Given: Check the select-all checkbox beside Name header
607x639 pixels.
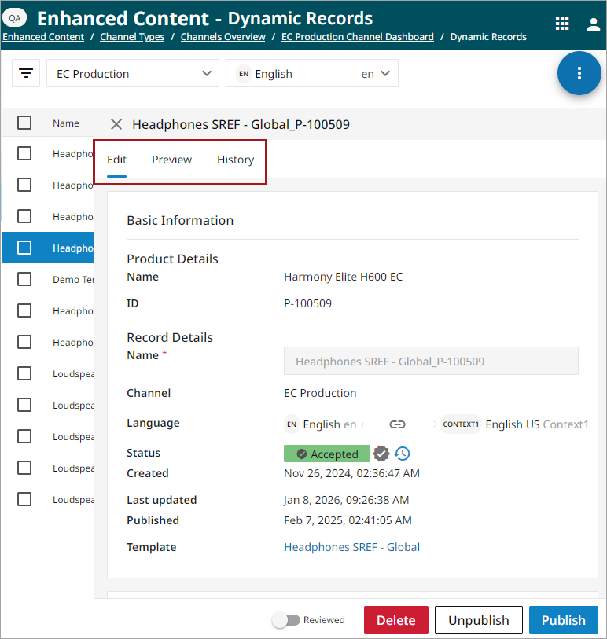Looking at the screenshot, I should 24,123.
